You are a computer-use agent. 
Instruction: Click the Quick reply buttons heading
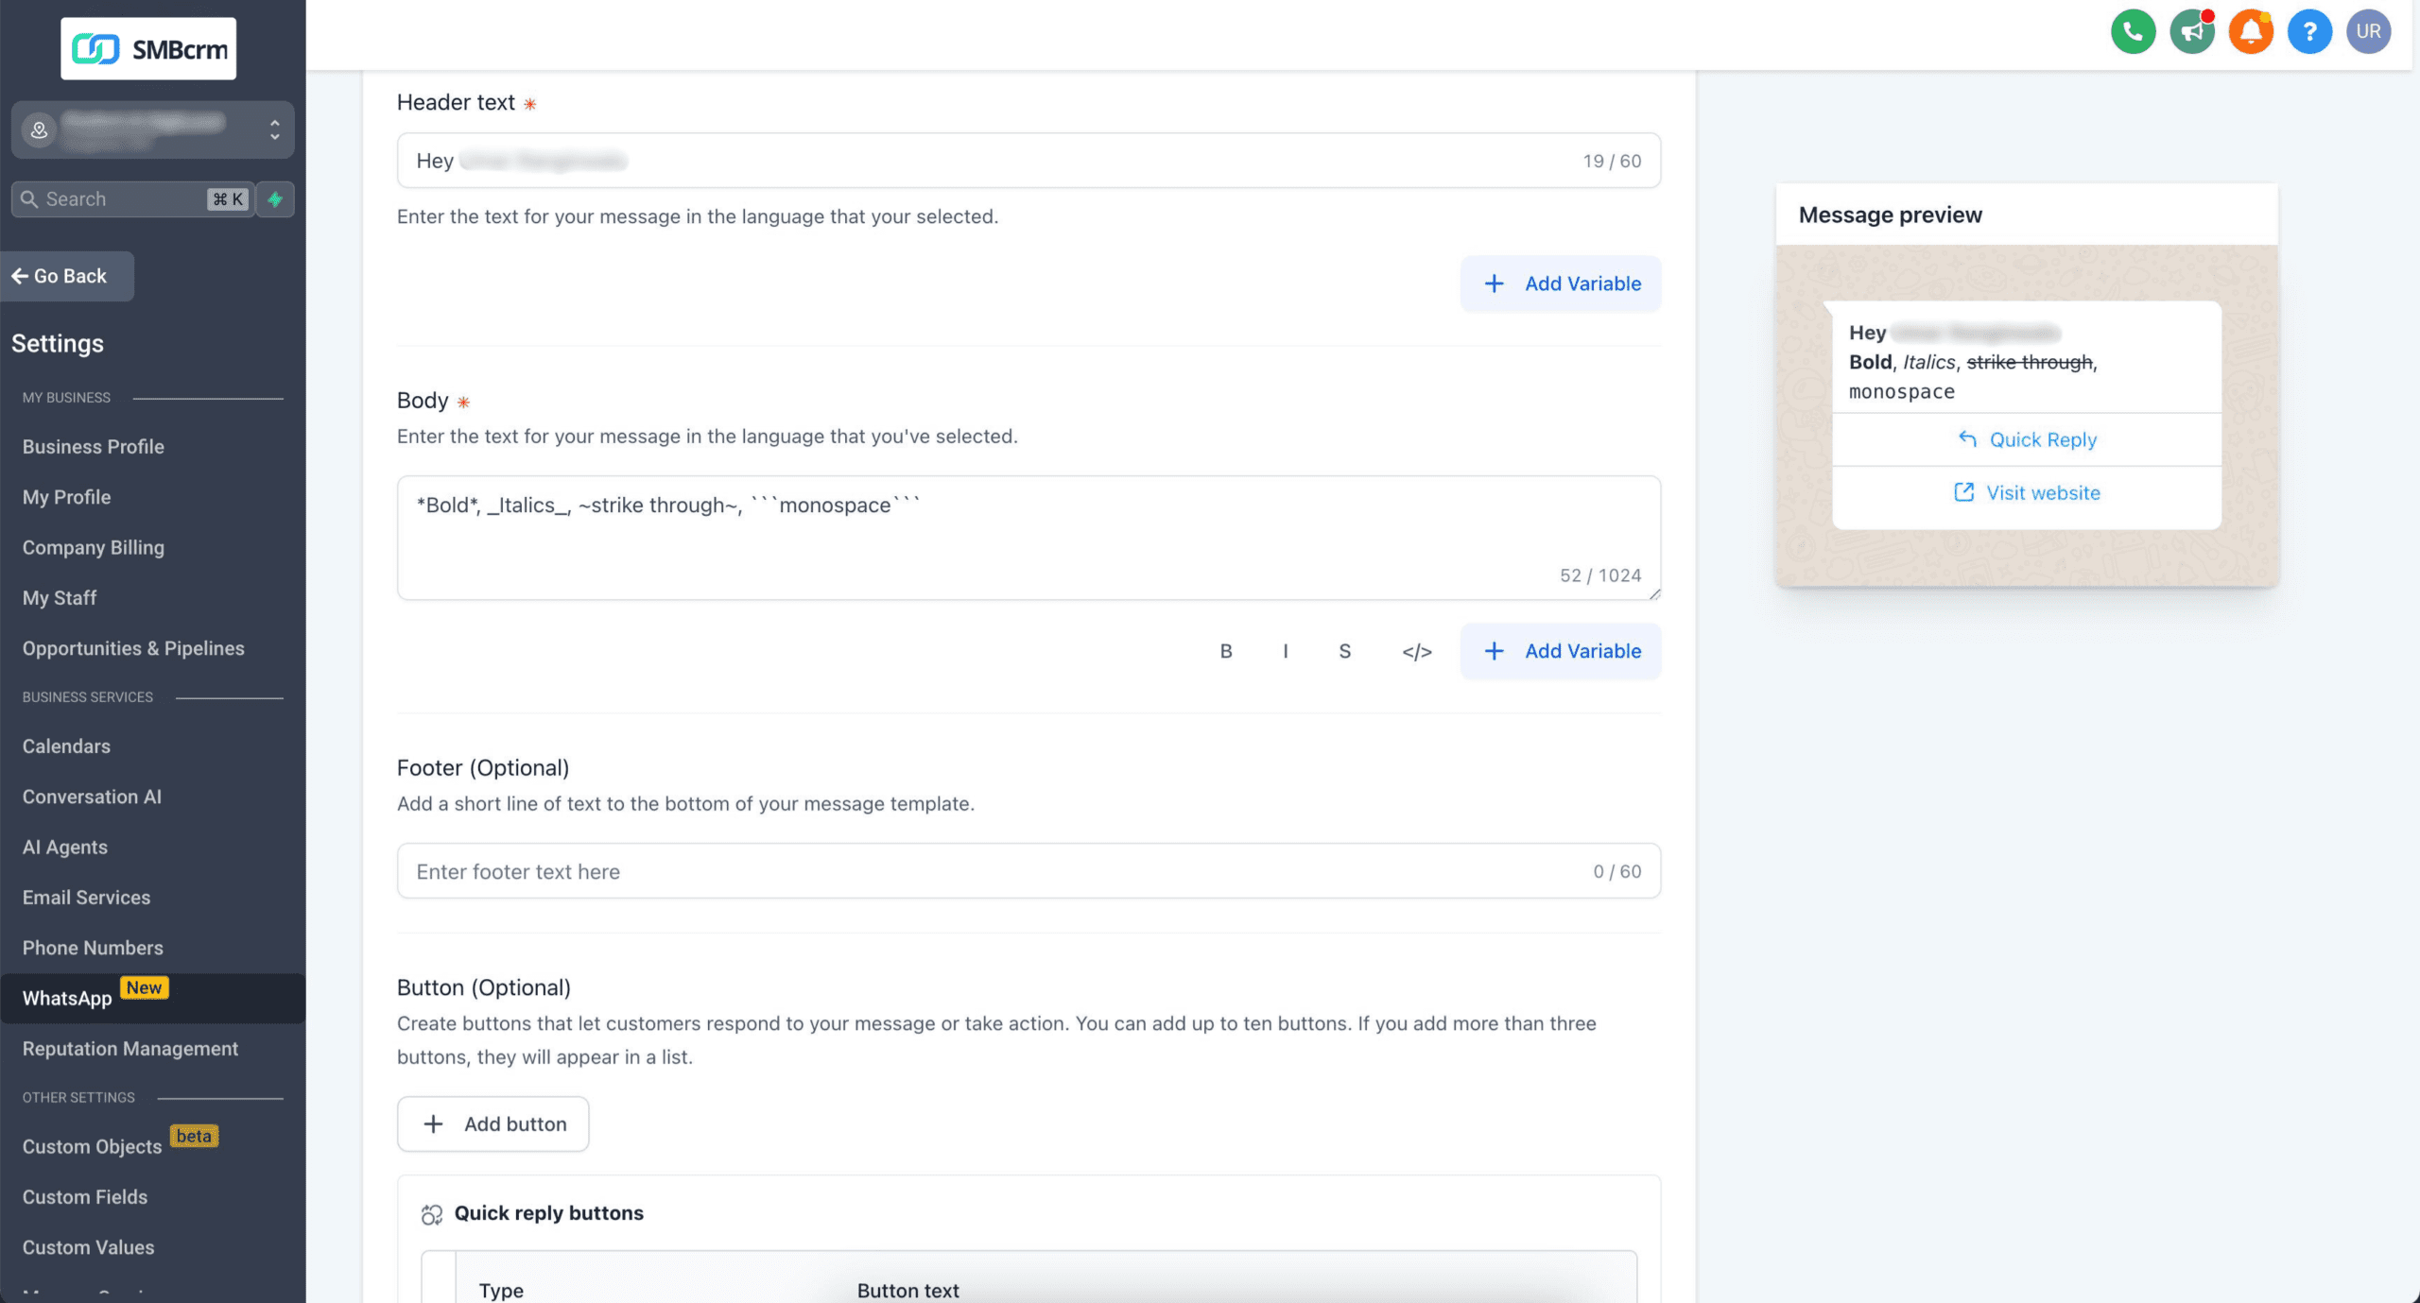click(548, 1213)
